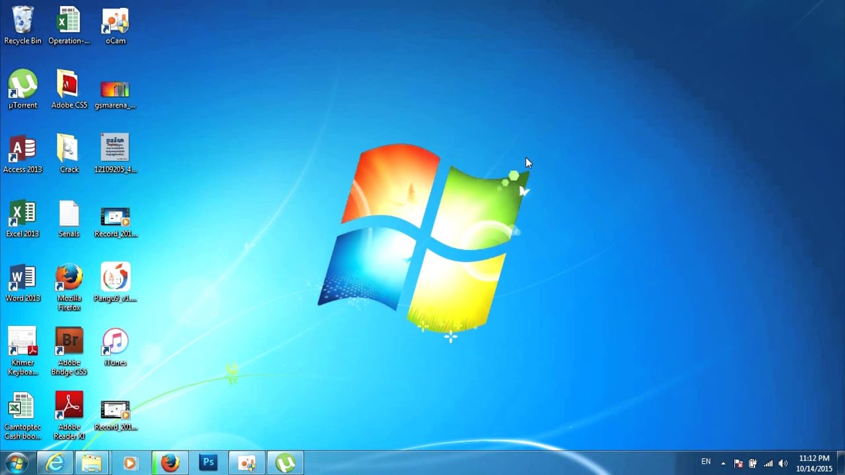Image resolution: width=845 pixels, height=475 pixels.
Task: Open the network signal tray icon
Action: (x=768, y=463)
